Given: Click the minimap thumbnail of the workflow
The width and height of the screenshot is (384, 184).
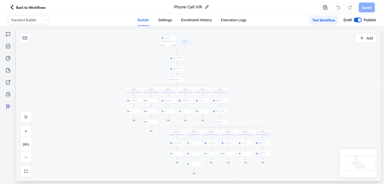Looking at the screenshot, I should 358,163.
